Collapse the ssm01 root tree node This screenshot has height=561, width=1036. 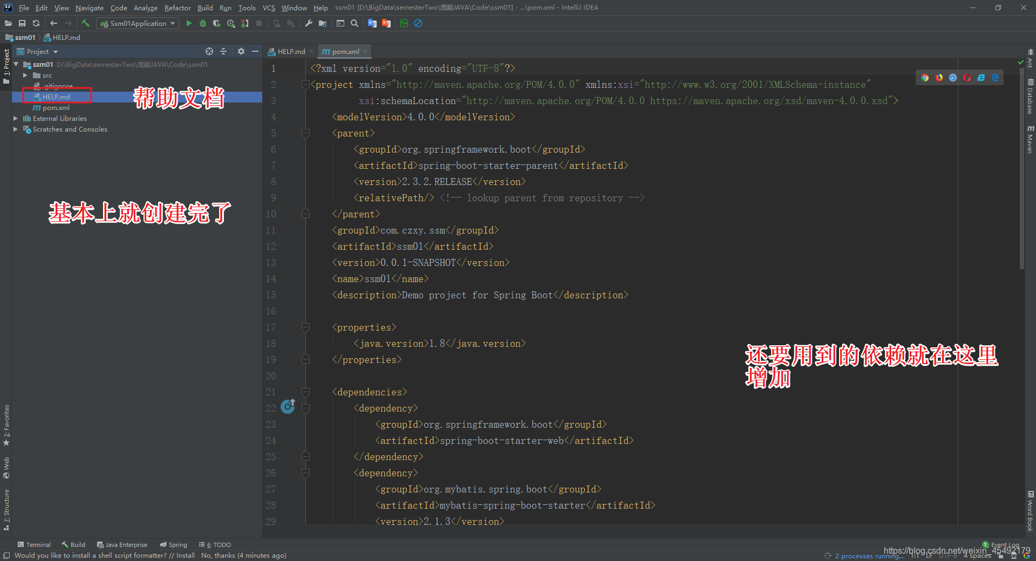pos(16,64)
